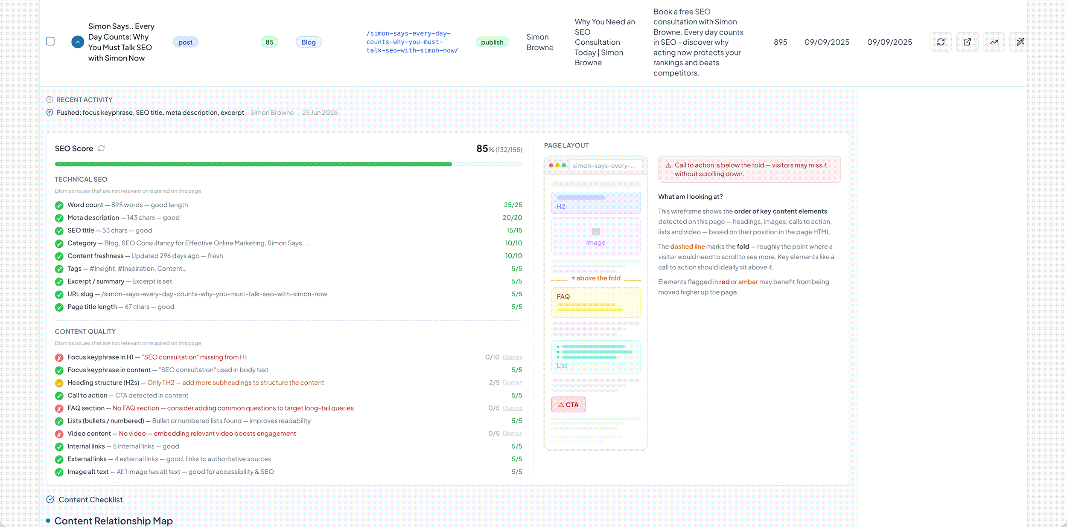Dismiss the Focus keyphrase in H1 issue
Screen dimensions: 1067x527
[512, 357]
